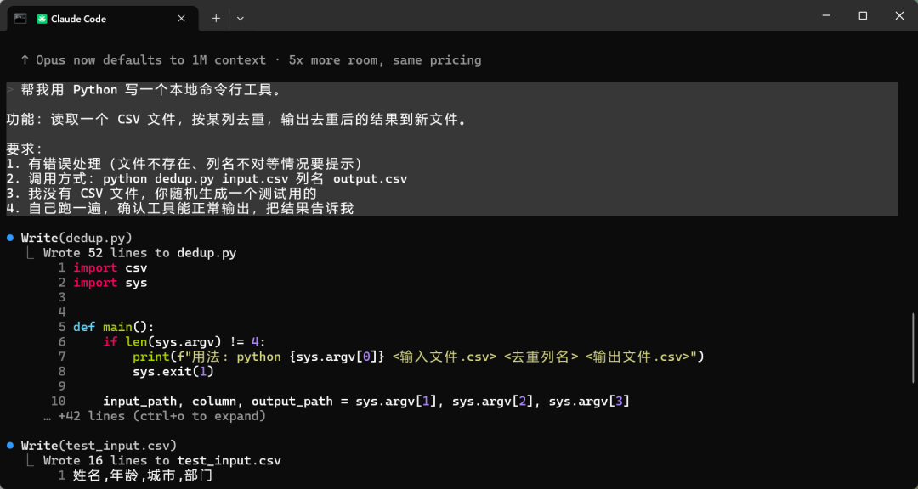Click the blue bullet beside Write(dedup.py)
Screen dimensions: 918x489
[10, 238]
